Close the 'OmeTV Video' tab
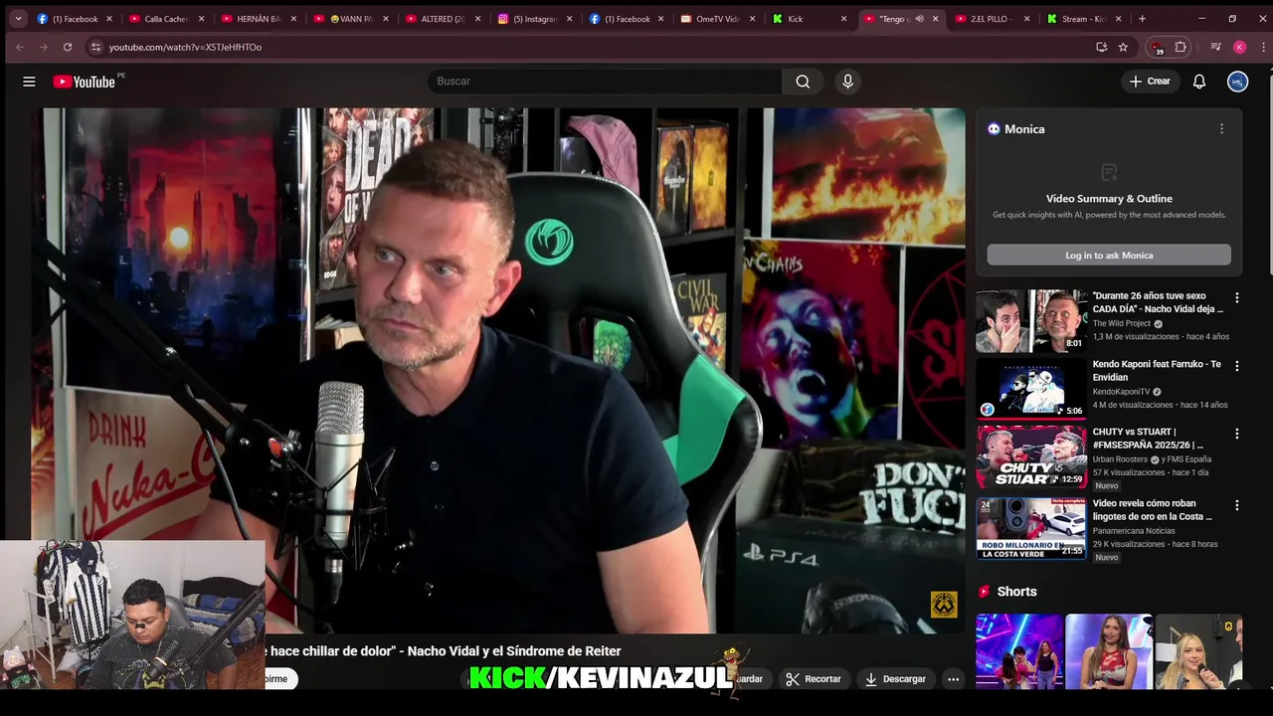The height and width of the screenshot is (716, 1273). pyautogui.click(x=752, y=19)
